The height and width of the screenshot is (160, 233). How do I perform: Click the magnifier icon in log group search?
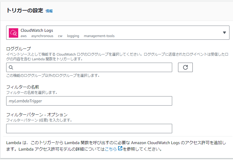coord(11,67)
